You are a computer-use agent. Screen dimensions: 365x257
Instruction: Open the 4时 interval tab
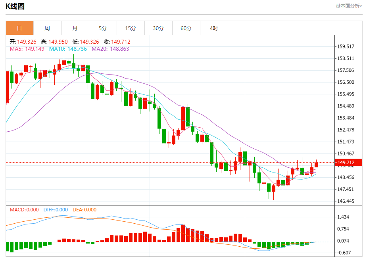(x=214, y=28)
